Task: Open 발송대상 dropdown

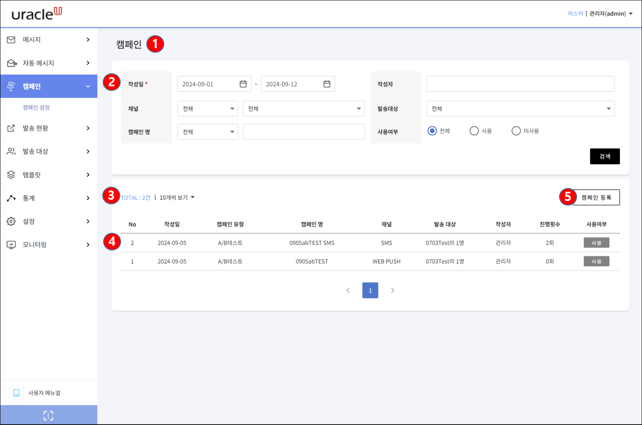Action: (520, 109)
